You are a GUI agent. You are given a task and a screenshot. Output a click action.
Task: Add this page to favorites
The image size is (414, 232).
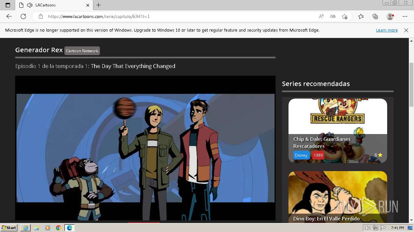click(345, 16)
